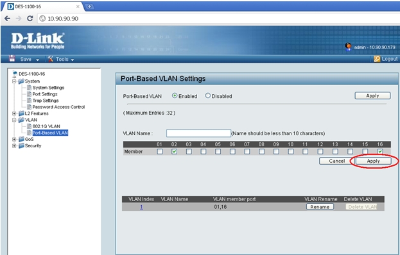Open VLAN index 1 link
The height and width of the screenshot is (255, 400).
pos(141,207)
